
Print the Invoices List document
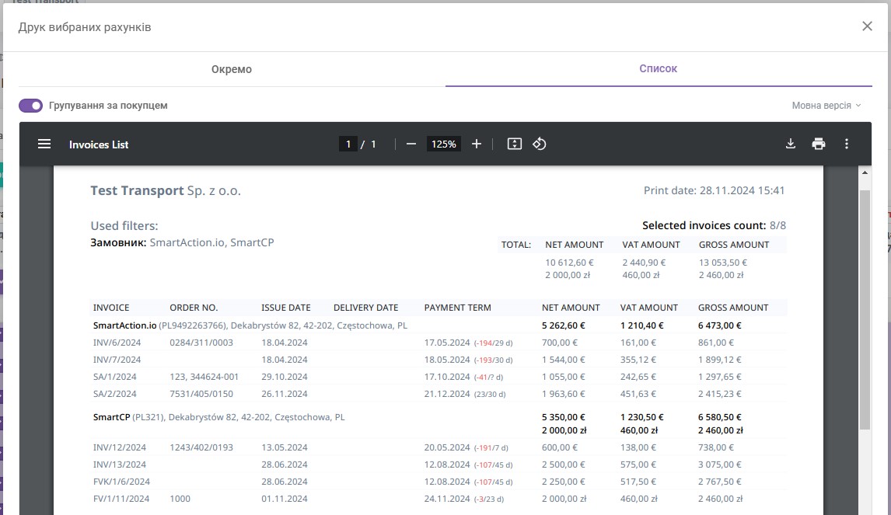(x=818, y=144)
